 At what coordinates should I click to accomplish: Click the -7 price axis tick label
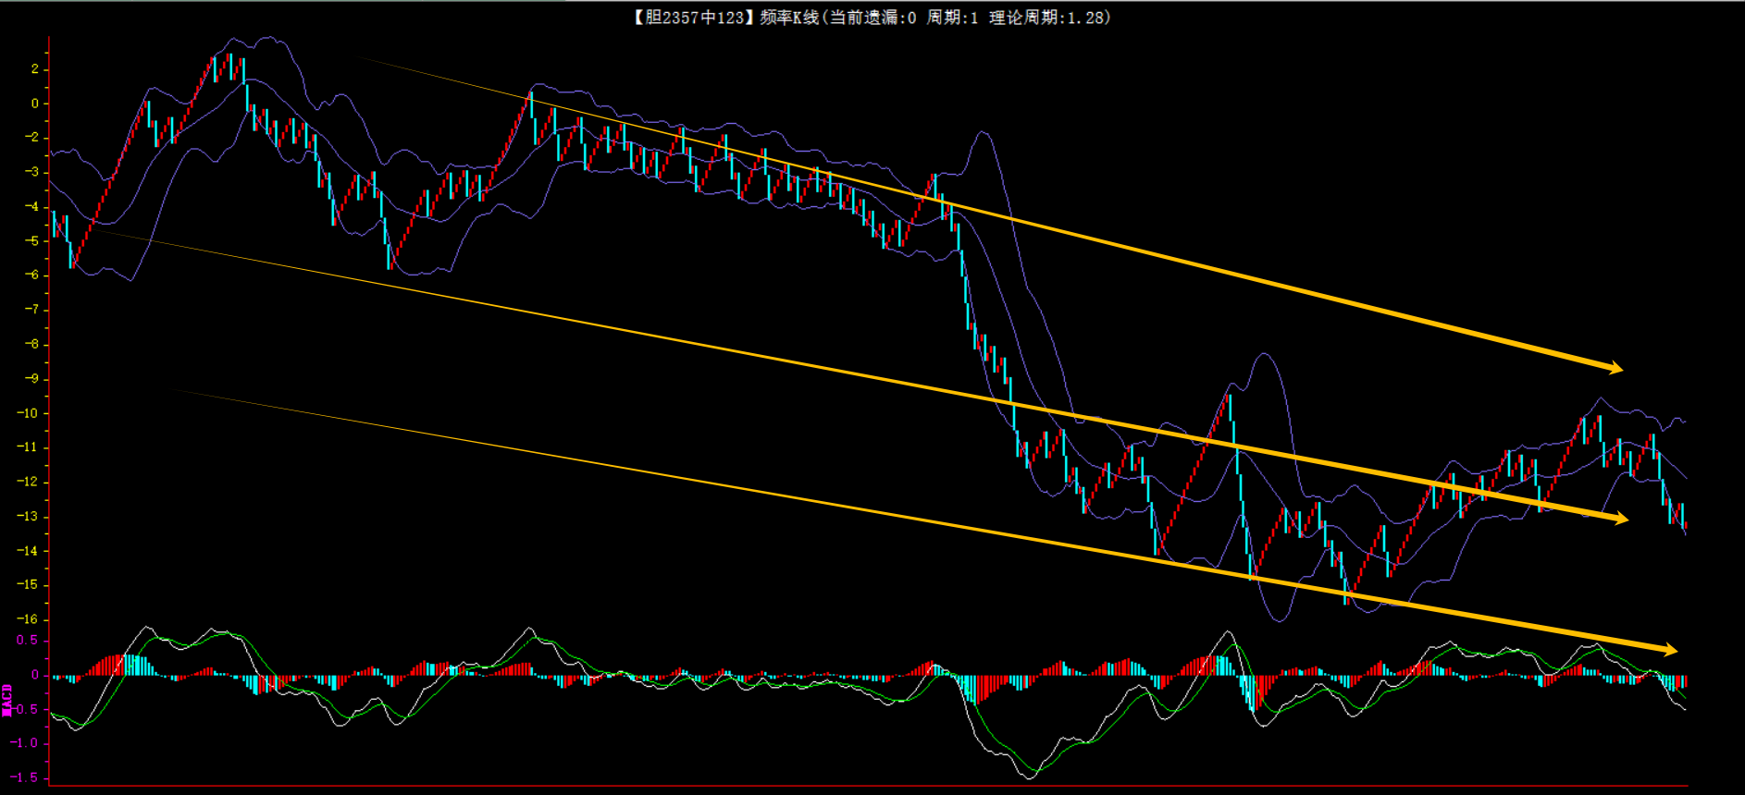31,310
